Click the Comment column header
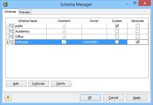Image resolution: width=153 pixels, height=105 pixels. tap(64, 21)
